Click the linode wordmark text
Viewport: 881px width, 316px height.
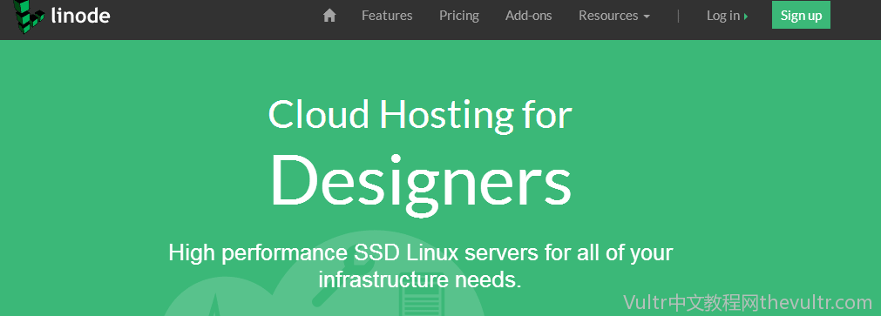[80, 16]
